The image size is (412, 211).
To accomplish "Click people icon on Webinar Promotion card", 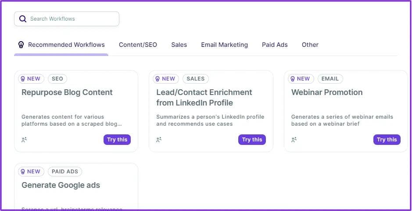I will [294, 140].
